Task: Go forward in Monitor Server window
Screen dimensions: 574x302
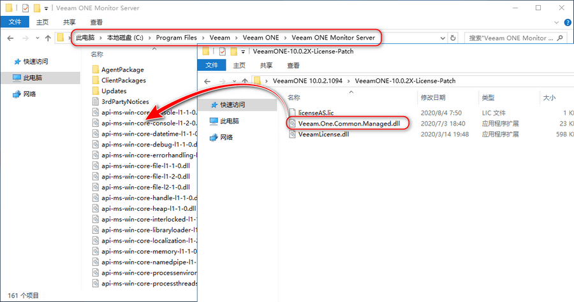Action: 26,38
